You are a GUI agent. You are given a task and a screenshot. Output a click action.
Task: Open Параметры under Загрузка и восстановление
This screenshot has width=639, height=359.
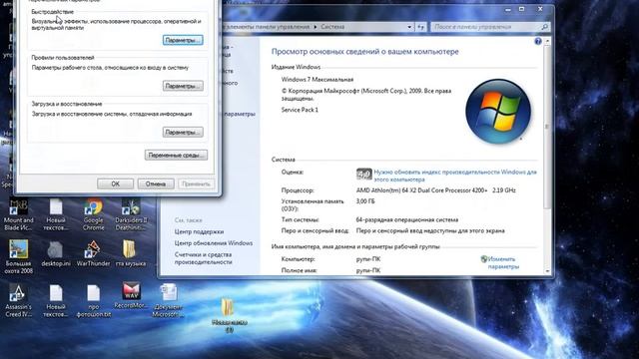point(183,133)
